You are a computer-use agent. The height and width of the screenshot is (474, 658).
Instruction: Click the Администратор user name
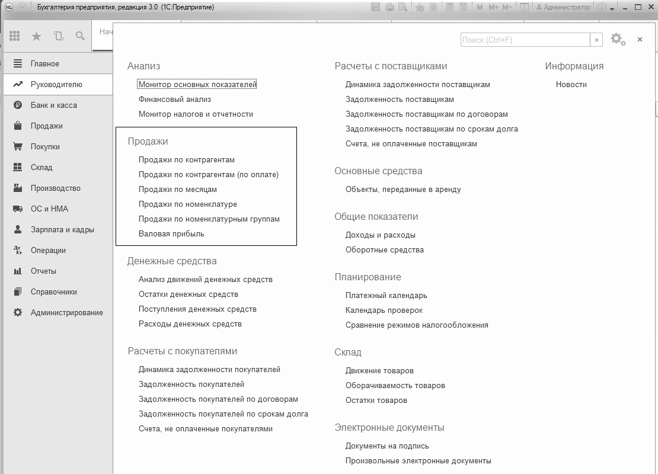(x=563, y=7)
